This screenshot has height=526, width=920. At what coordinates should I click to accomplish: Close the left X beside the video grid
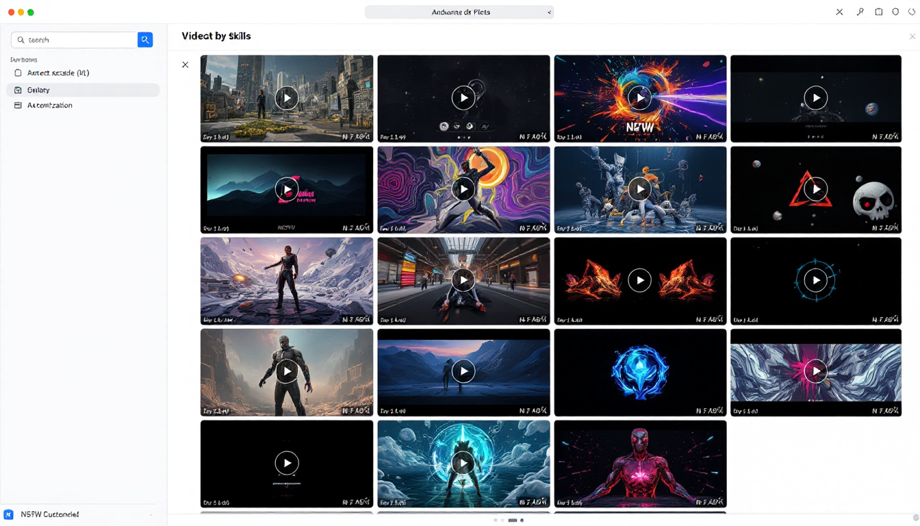tap(185, 65)
